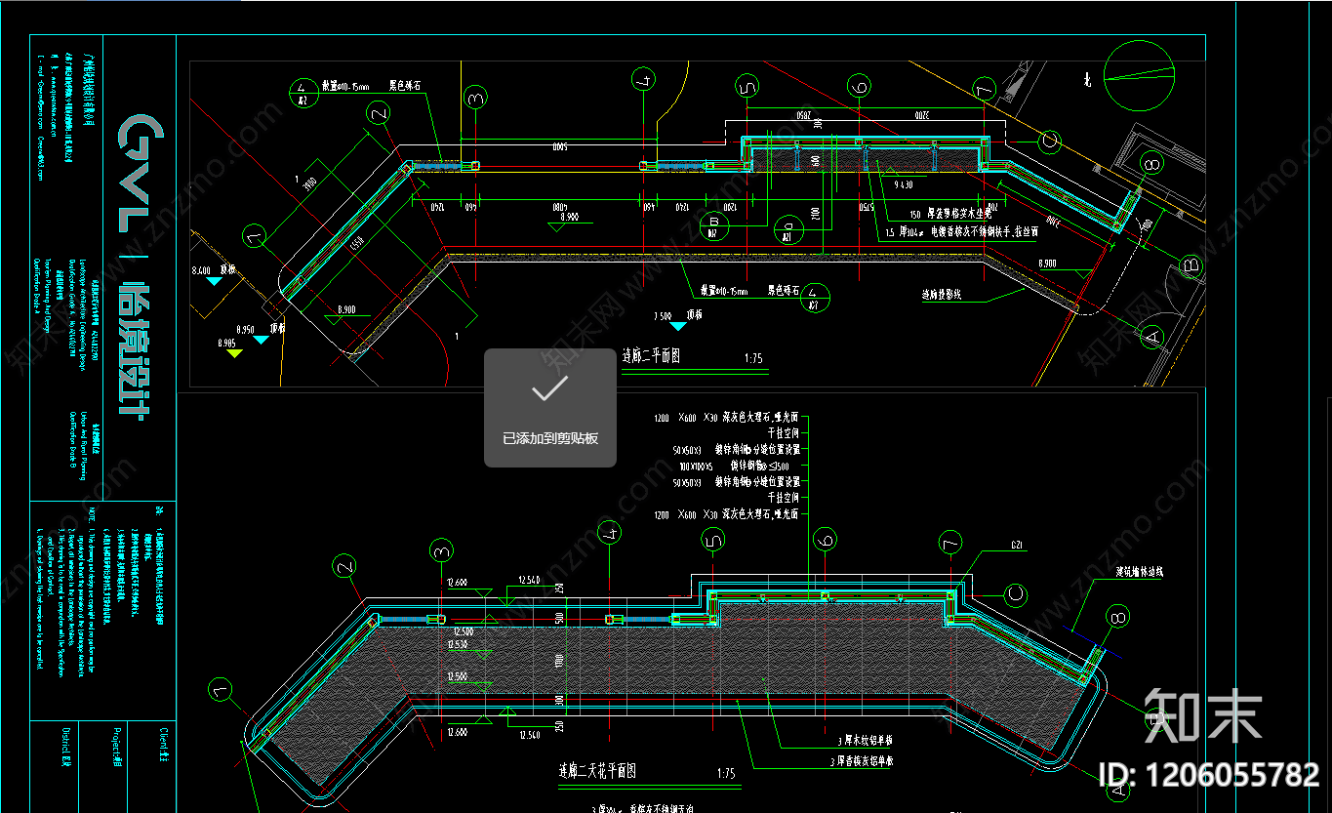
Task: Click the checkmark icon in clipboard toast
Action: 550,390
